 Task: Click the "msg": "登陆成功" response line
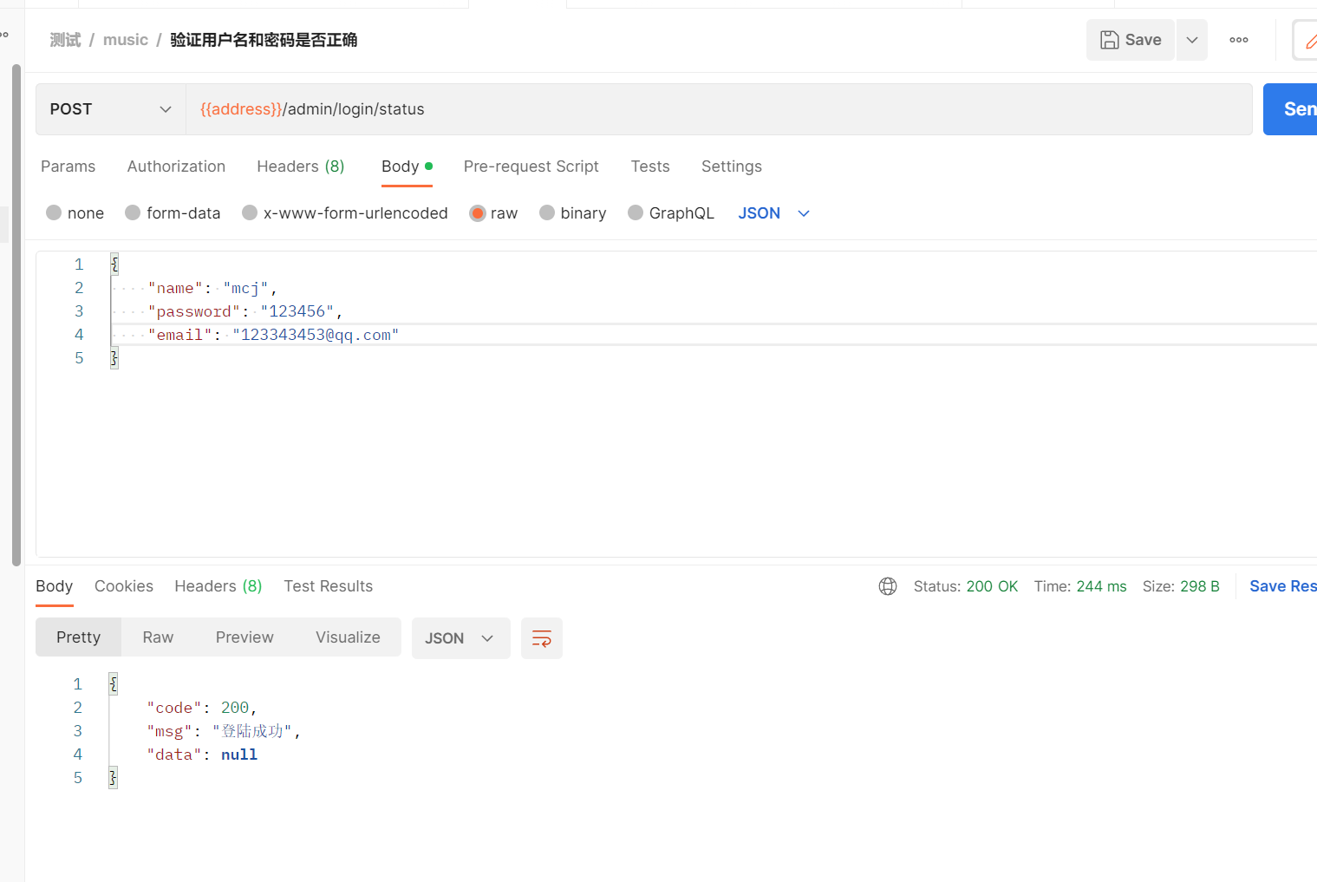(224, 731)
